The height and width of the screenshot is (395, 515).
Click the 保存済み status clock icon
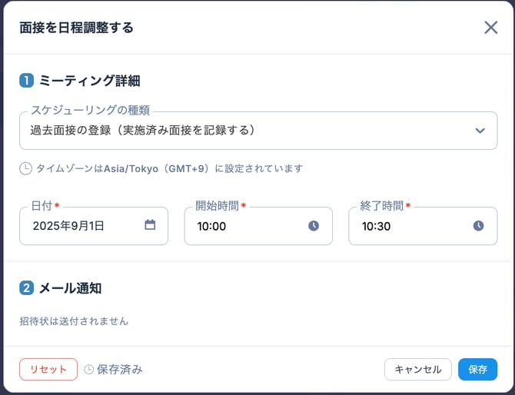[x=89, y=370]
